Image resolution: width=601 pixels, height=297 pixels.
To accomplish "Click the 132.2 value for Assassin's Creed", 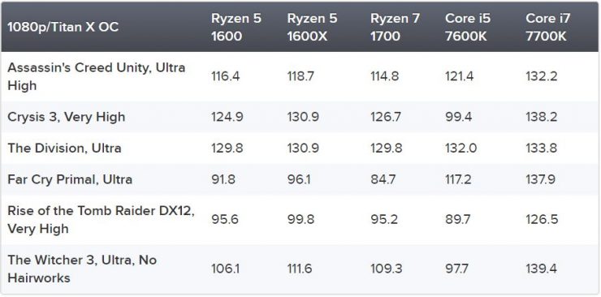I will 541,76.
